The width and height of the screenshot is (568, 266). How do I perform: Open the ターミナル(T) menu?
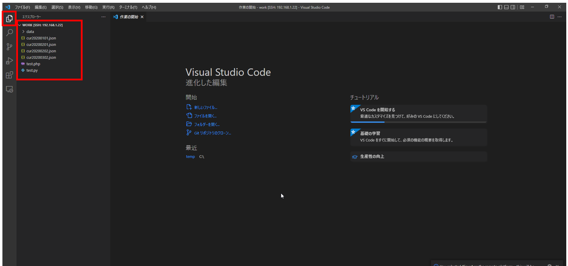[128, 7]
